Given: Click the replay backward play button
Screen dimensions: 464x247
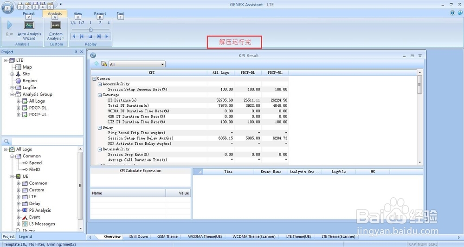Looking at the screenshot, I should point(74,36).
